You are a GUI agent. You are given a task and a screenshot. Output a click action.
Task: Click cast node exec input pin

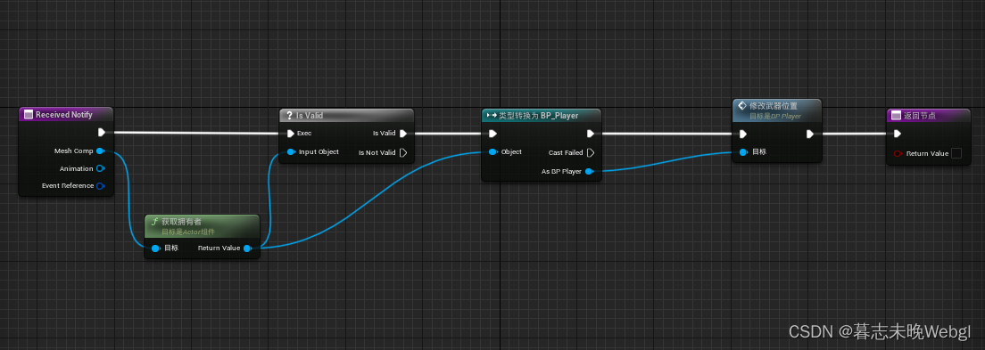point(493,133)
